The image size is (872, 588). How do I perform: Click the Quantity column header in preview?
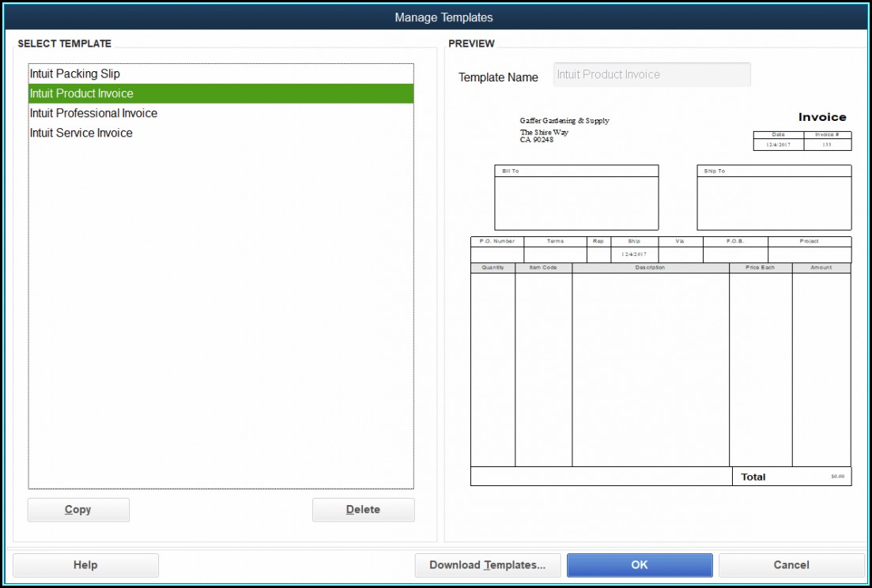click(493, 268)
